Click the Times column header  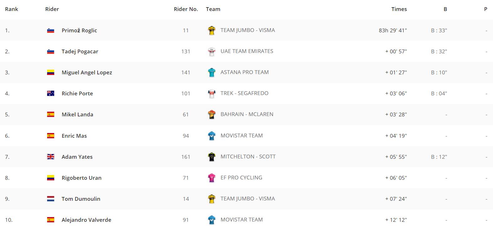coord(399,9)
